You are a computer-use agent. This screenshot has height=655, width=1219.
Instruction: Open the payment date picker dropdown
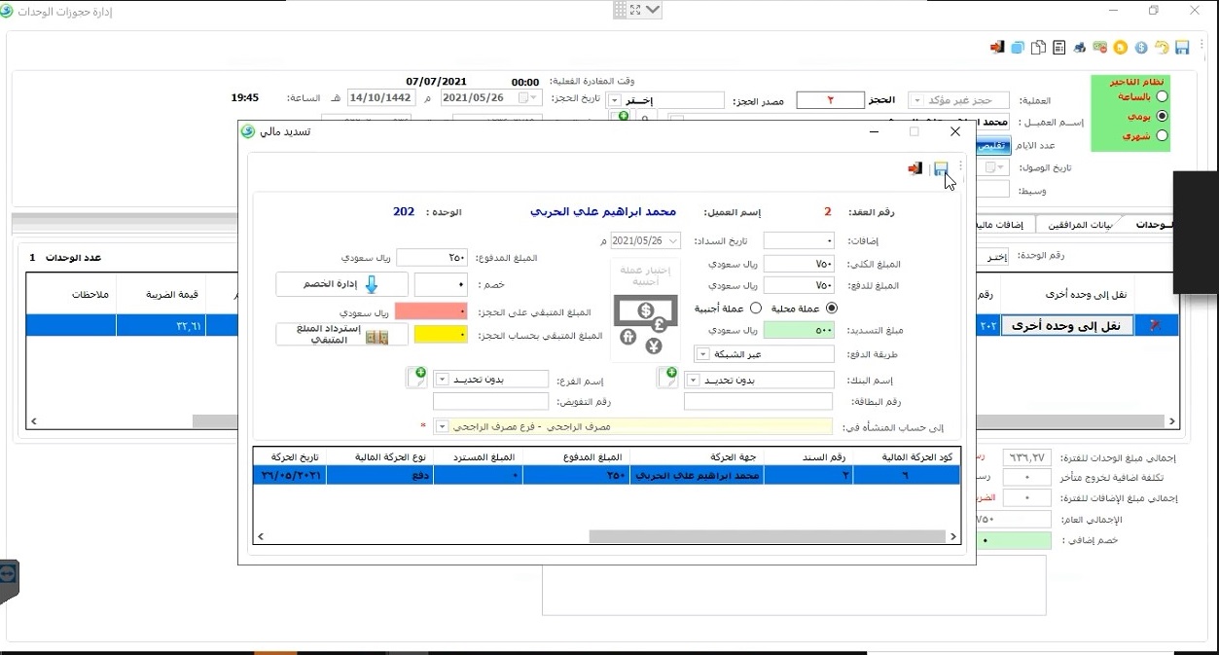coord(673,240)
